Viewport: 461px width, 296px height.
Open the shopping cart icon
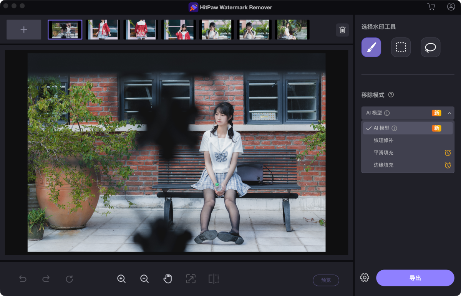(431, 7)
